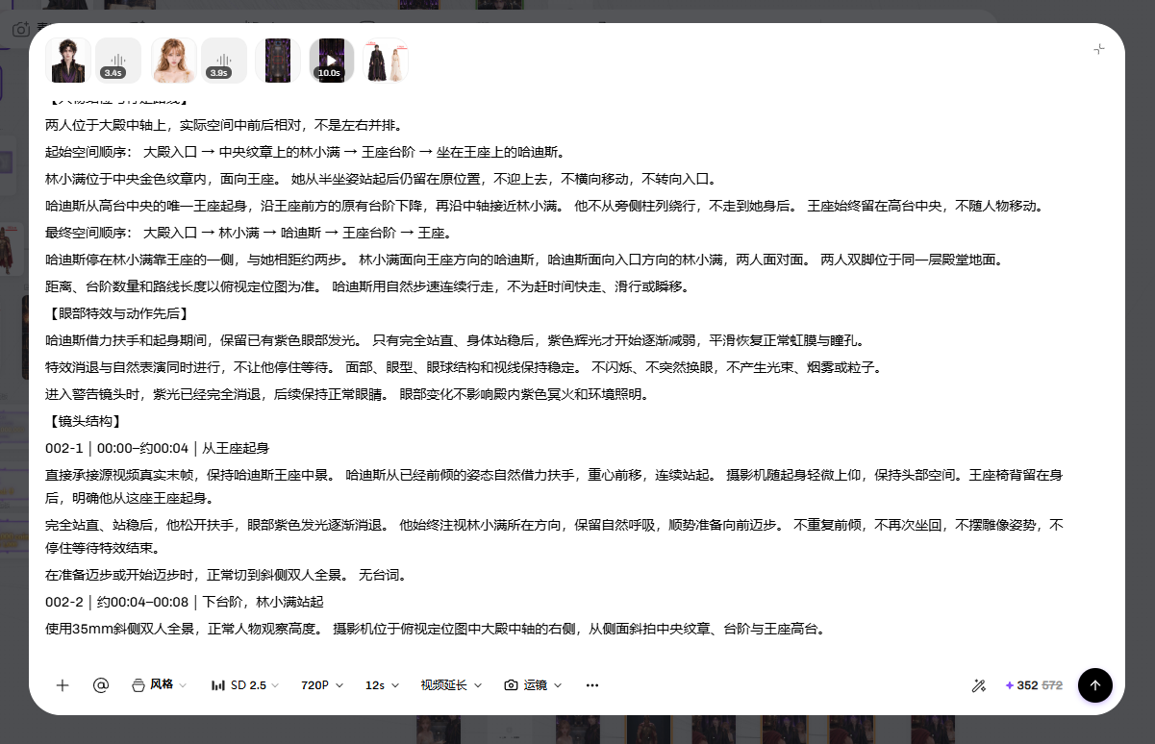Click the line starting 002-2｜约00:04
The width and height of the screenshot is (1155, 744).
(x=184, y=602)
